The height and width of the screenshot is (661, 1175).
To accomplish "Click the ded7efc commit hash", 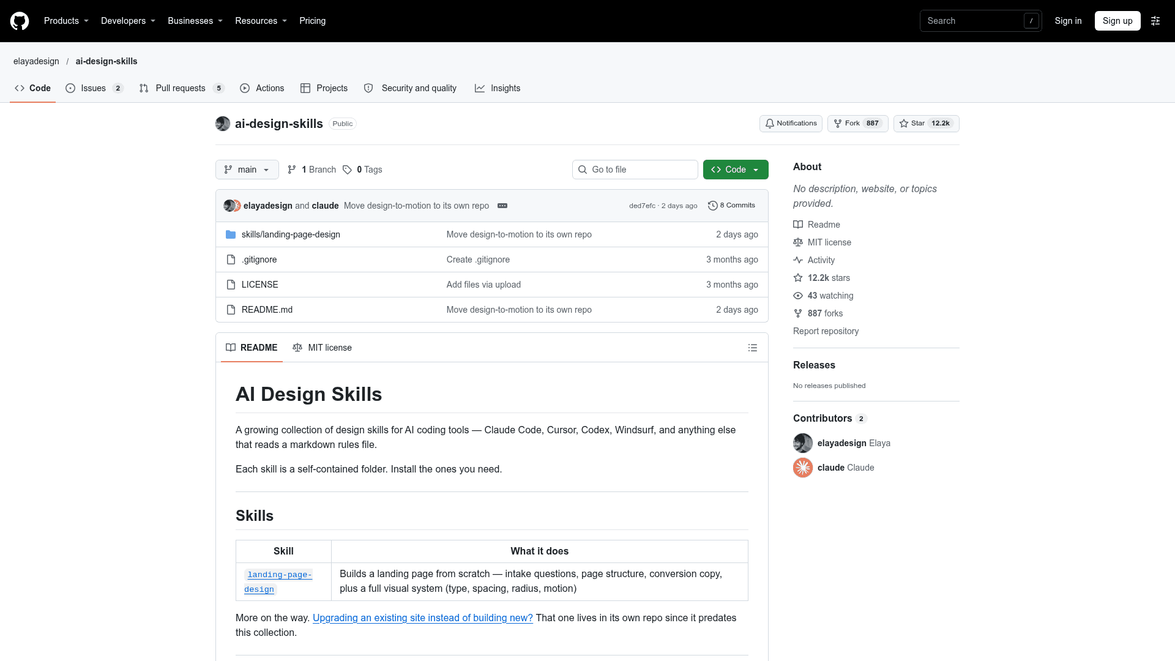I will pyautogui.click(x=642, y=206).
